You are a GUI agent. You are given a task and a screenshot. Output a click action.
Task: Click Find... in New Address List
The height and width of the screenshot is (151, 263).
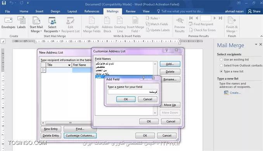(80, 129)
